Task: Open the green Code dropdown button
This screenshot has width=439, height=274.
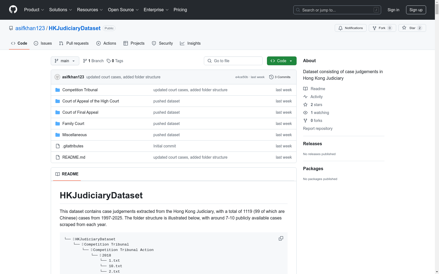Action: pos(282,61)
